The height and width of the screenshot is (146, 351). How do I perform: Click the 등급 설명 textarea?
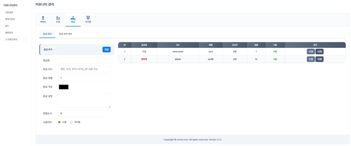[84, 100]
